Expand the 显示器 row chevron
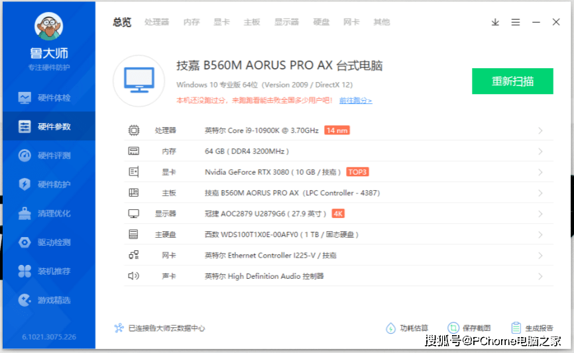Image resolution: width=574 pixels, height=353 pixels. (540, 214)
